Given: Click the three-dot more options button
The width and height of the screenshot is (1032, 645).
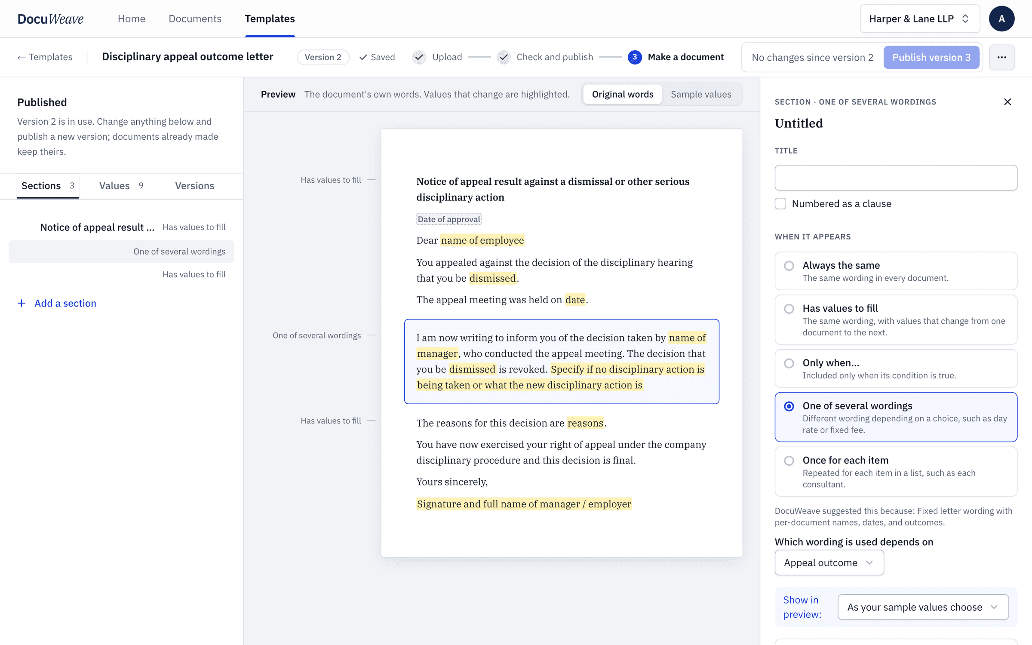Looking at the screenshot, I should (1001, 57).
